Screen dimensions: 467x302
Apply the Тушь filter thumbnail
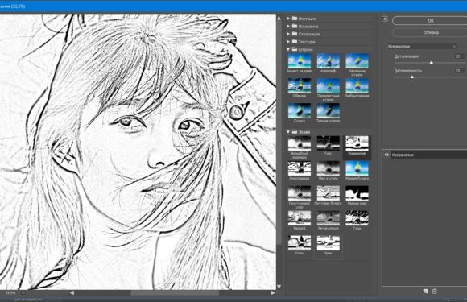[357, 218]
